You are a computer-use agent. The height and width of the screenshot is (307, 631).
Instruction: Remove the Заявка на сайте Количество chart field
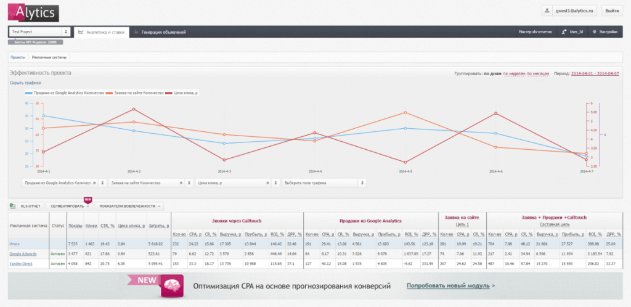click(181, 182)
